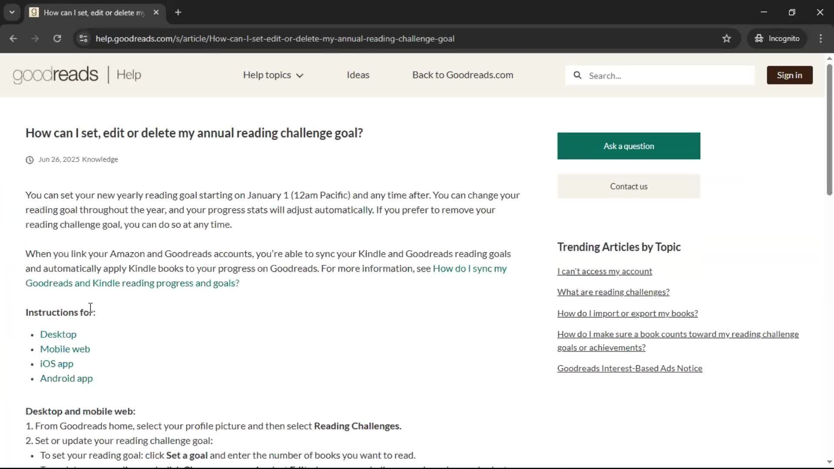Screen dimensions: 834x469
Task: Jump to Desktop instructions
Action: pyautogui.click(x=58, y=334)
